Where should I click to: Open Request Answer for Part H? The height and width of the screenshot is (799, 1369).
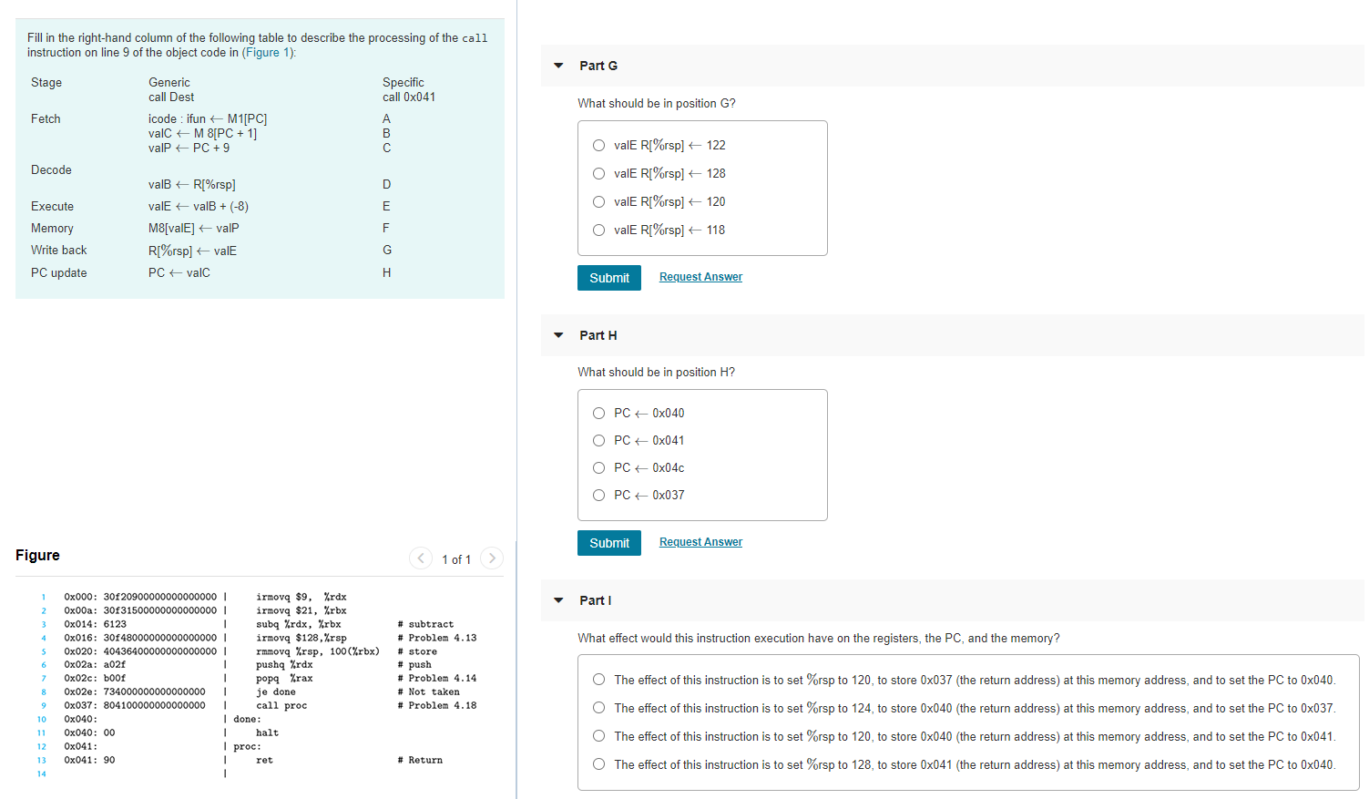pos(700,541)
